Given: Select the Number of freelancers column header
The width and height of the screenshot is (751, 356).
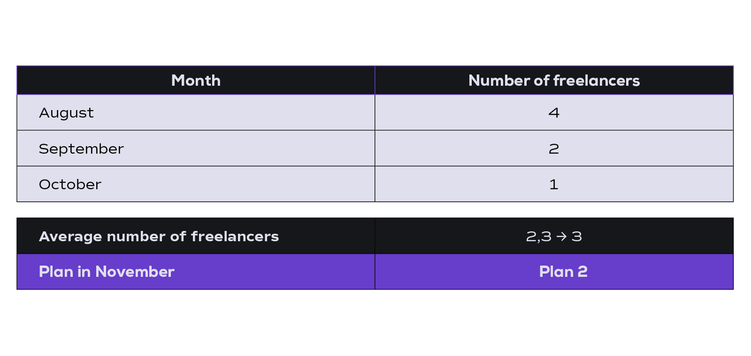Looking at the screenshot, I should tap(554, 81).
